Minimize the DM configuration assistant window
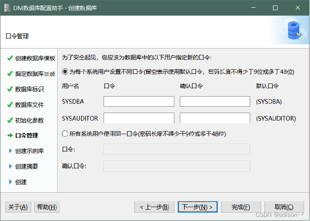 (253, 8)
